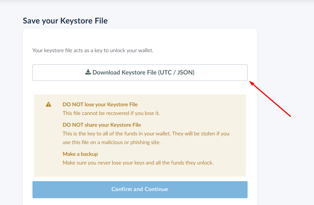The image size is (314, 205).
Task: Select the 'Make a backup' heading
Action: pos(80,154)
